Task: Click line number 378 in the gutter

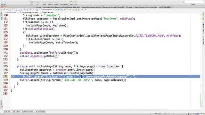Action: pos(5,77)
